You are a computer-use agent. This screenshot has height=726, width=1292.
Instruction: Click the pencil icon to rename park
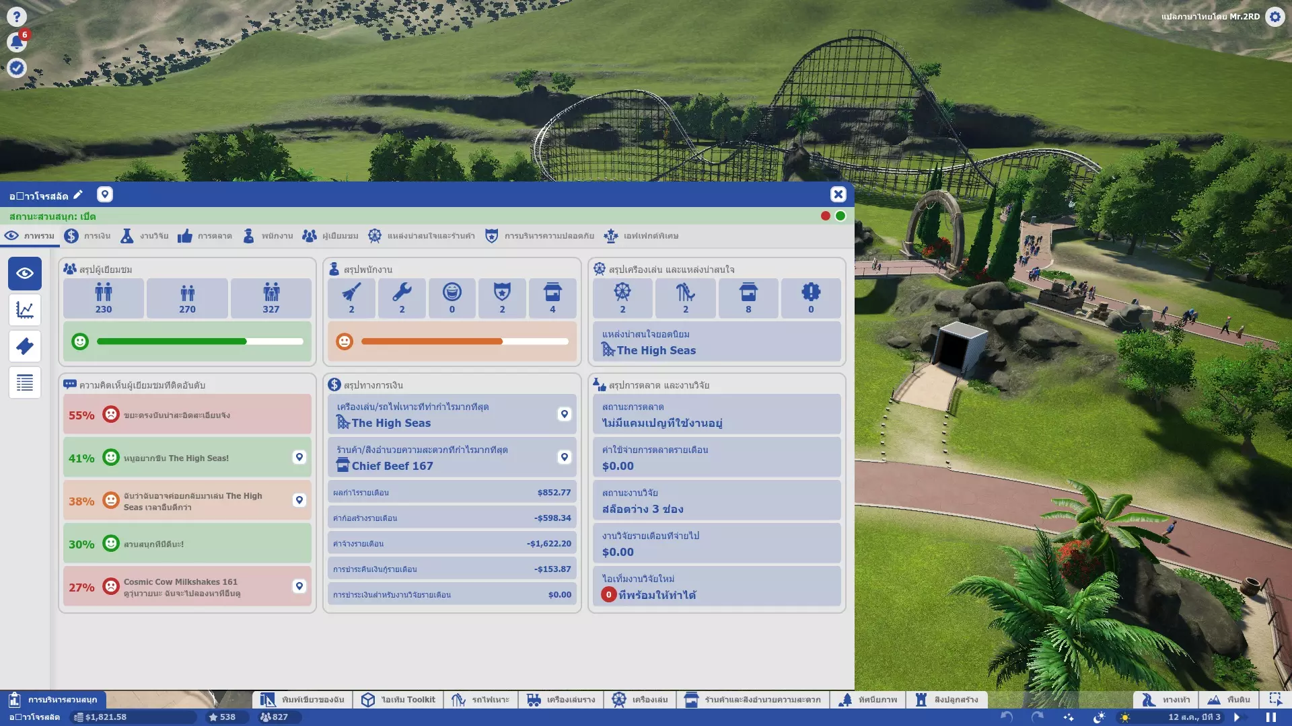point(78,195)
